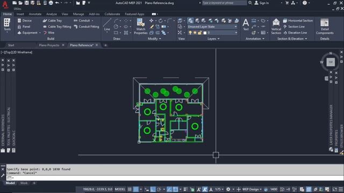Toggle layer on/off lightbulb icon

pyautogui.click(x=190, y=33)
